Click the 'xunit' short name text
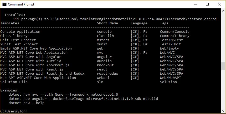The width and height of the screenshot is (226, 114). tap(102, 44)
